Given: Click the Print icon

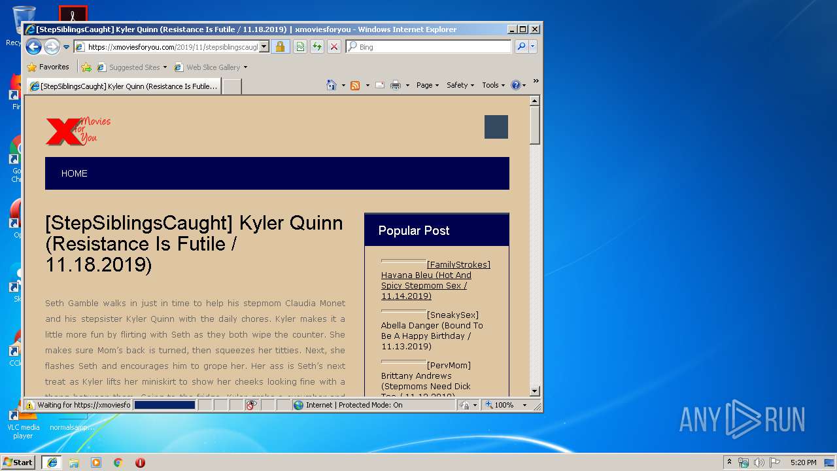Looking at the screenshot, I should click(x=396, y=85).
